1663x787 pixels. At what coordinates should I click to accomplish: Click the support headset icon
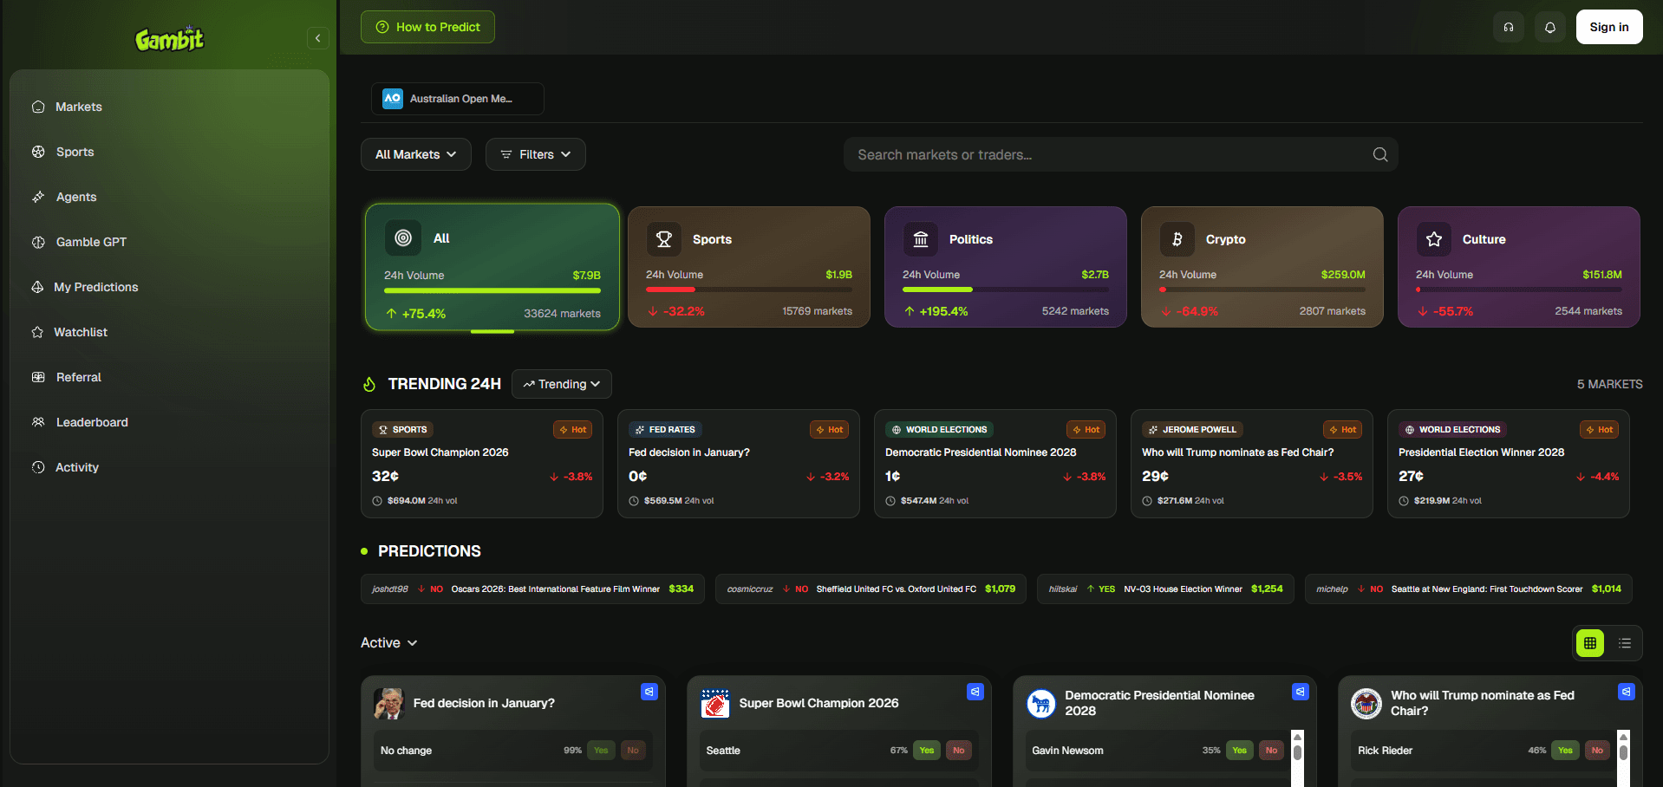(x=1508, y=27)
